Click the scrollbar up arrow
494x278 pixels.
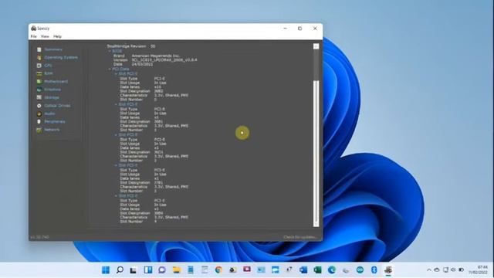pos(316,46)
